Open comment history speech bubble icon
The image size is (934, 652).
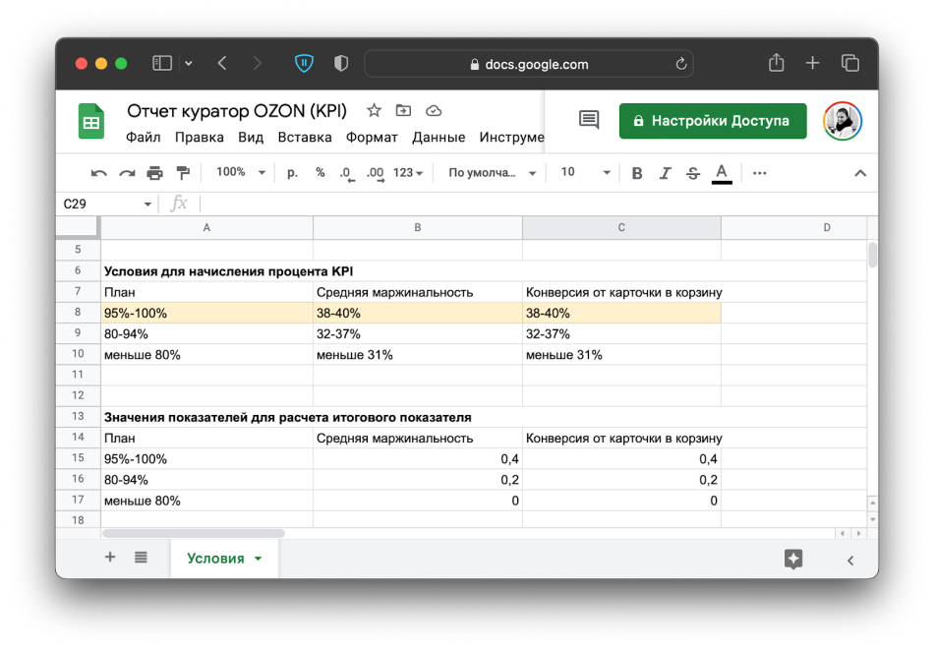pyautogui.click(x=589, y=120)
